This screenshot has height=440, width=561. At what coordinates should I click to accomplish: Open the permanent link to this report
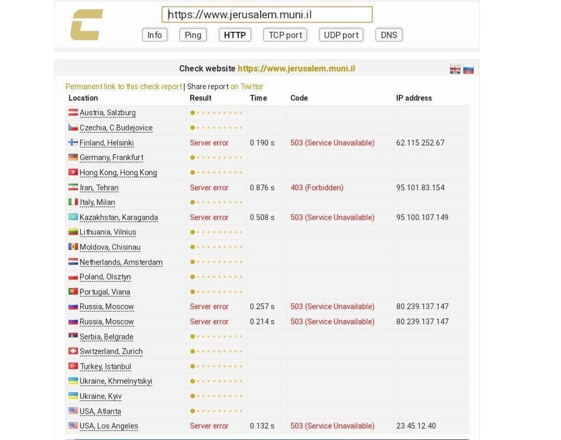tap(123, 87)
